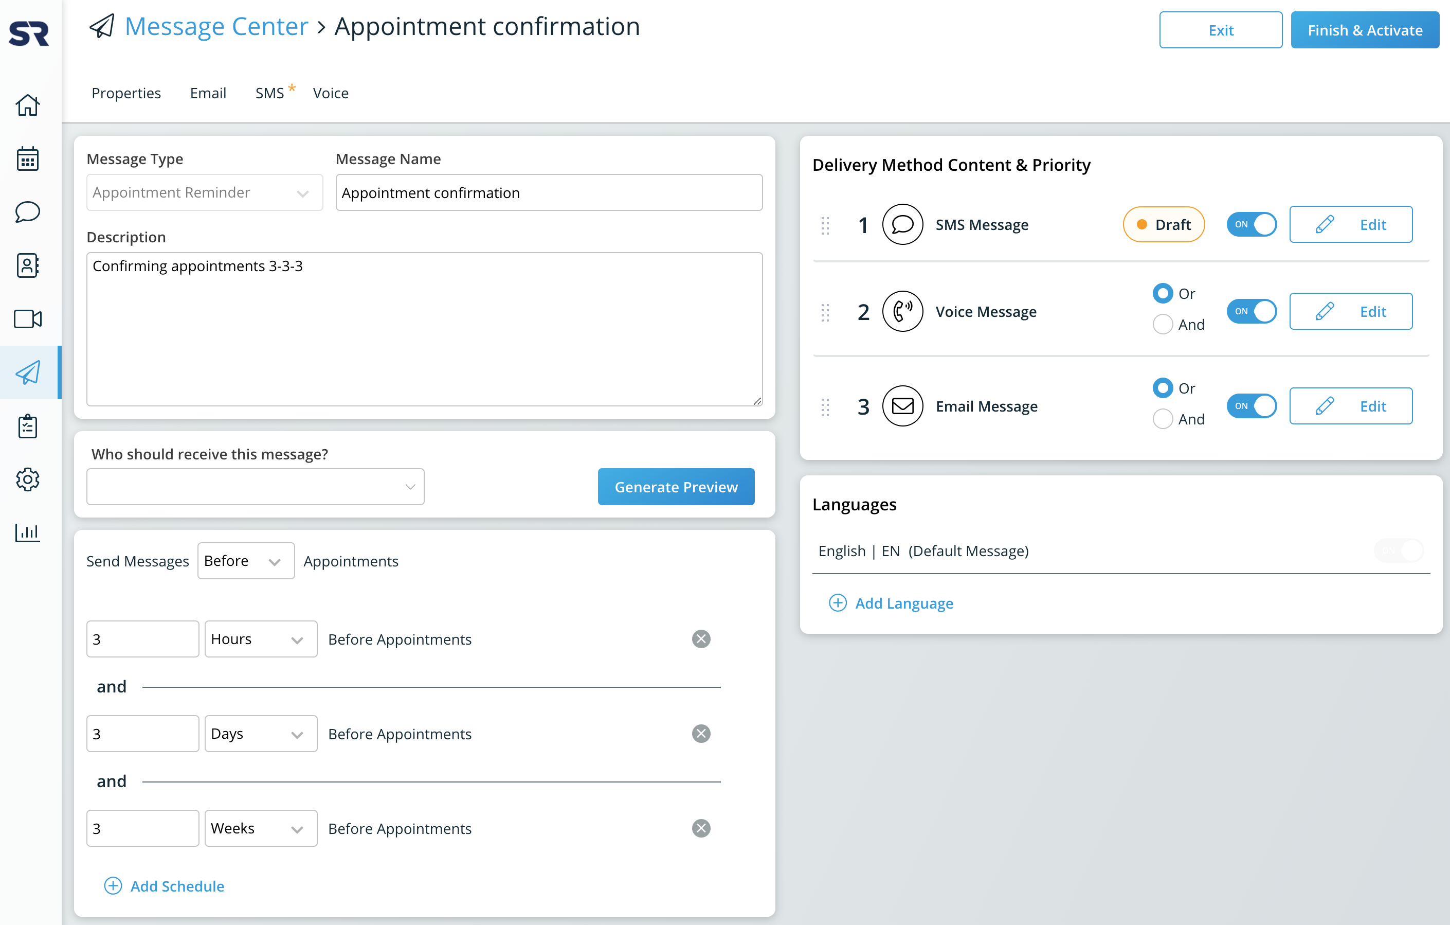This screenshot has width=1450, height=925.
Task: Open the Message Type dropdown
Action: coord(205,192)
